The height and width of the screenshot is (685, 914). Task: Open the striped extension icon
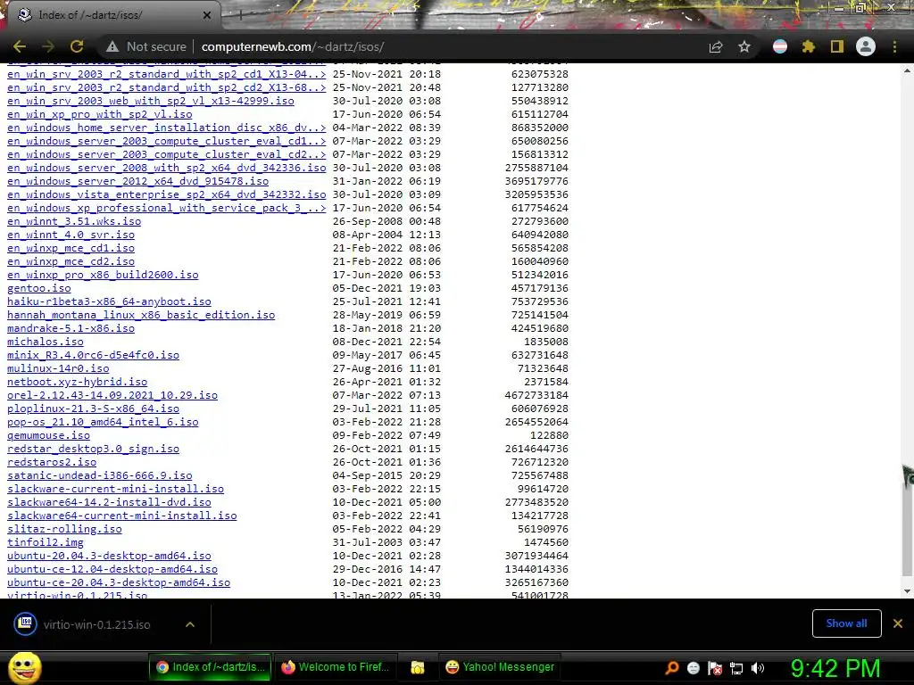point(780,46)
